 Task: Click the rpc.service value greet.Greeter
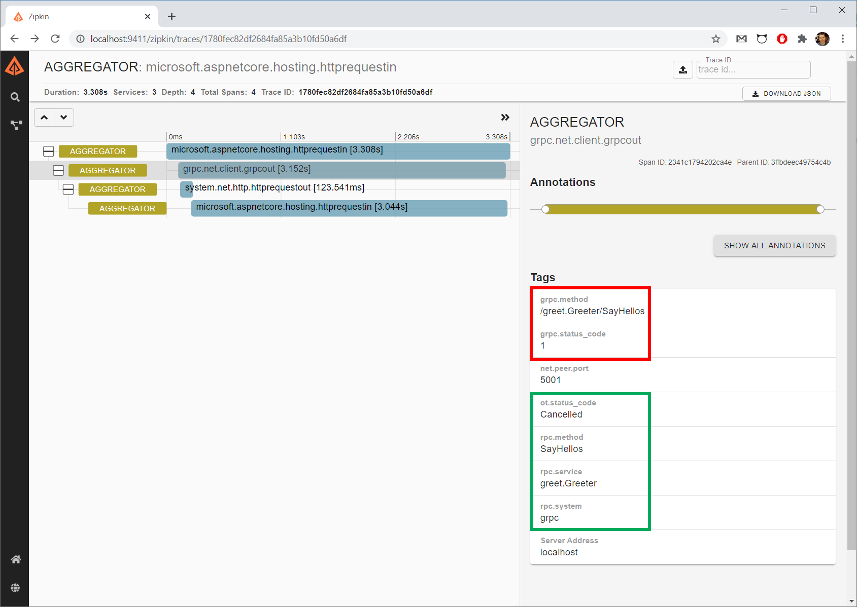[x=568, y=483]
